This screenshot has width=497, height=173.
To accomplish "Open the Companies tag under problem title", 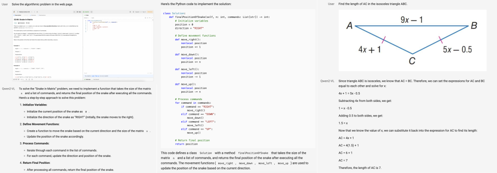I will point(21,23).
